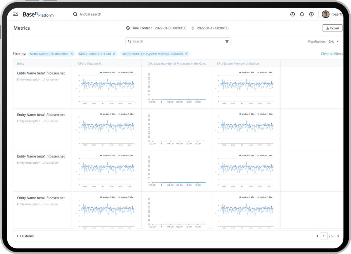Dismiss the CPU System Memory Utilization filter
The width and height of the screenshot is (351, 254).
[186, 54]
